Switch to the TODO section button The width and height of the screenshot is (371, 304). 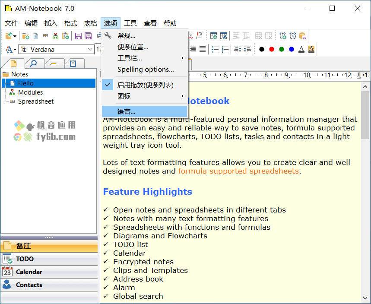tap(49, 259)
